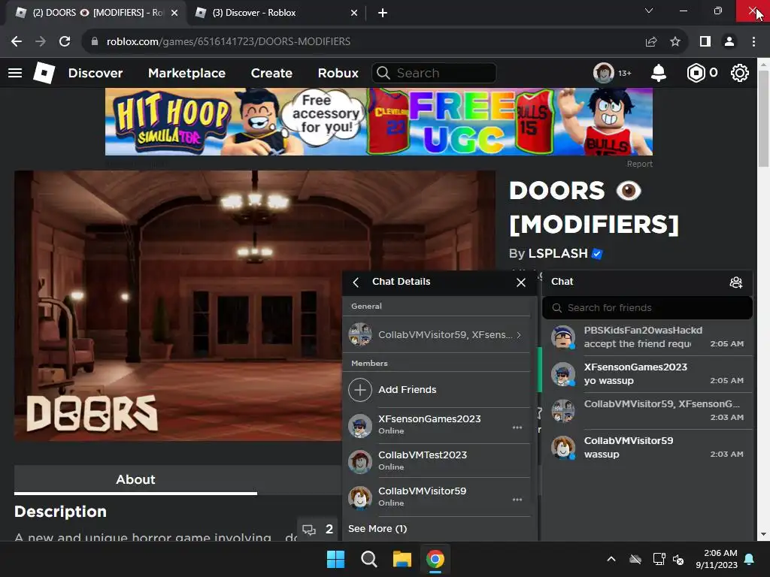
Task: Click the Add Friends plus icon
Action: pos(360,390)
